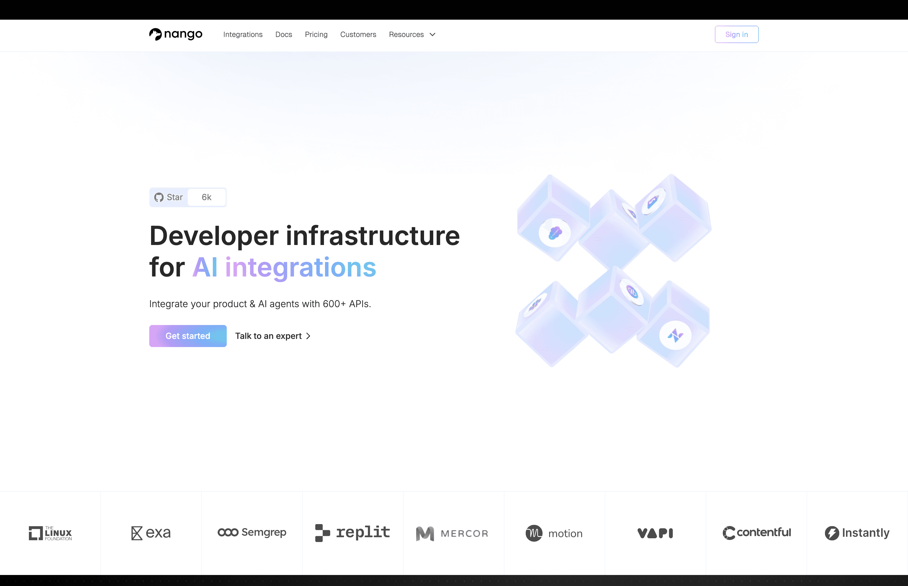Click the Exa logo
This screenshot has width=908, height=586.
pyautogui.click(x=151, y=533)
